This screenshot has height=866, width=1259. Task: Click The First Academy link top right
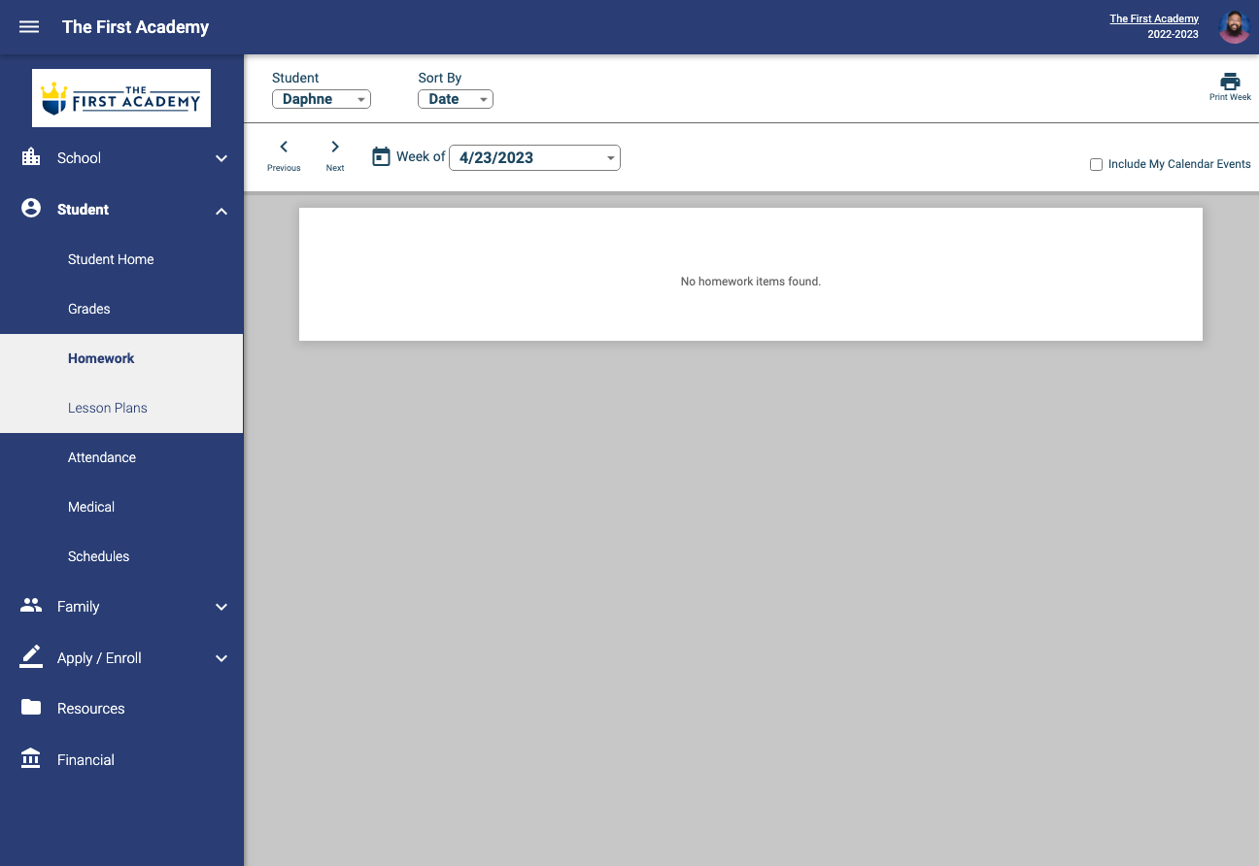pyautogui.click(x=1154, y=18)
